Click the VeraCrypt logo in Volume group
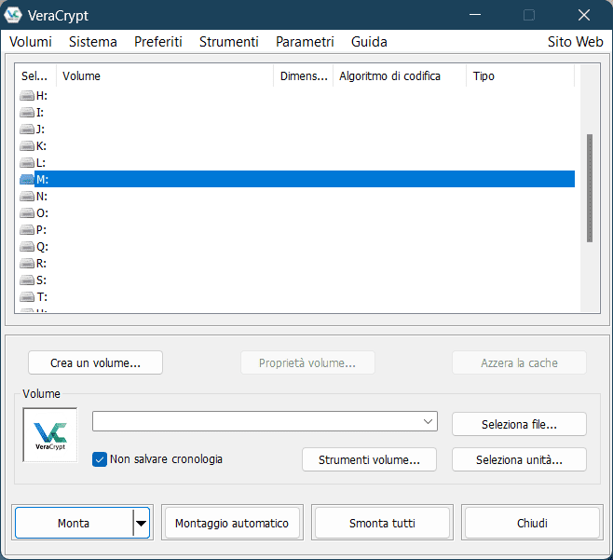 click(50, 435)
